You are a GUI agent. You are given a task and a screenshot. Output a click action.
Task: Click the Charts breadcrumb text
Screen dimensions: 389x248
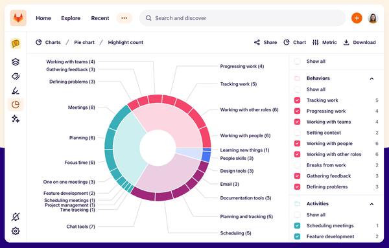pyautogui.click(x=53, y=42)
